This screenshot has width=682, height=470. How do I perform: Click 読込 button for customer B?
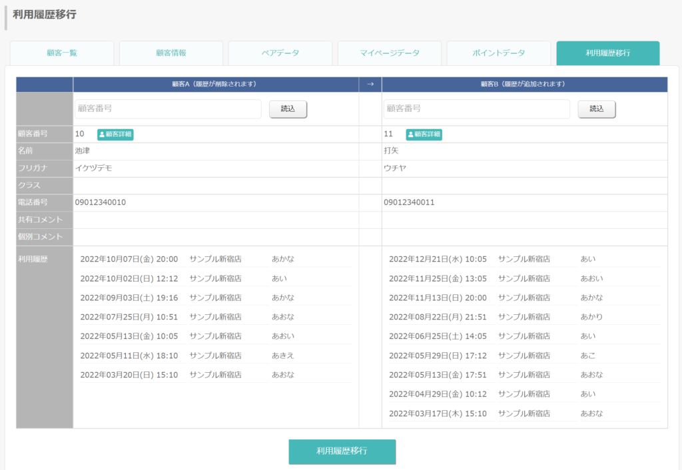[x=597, y=109]
